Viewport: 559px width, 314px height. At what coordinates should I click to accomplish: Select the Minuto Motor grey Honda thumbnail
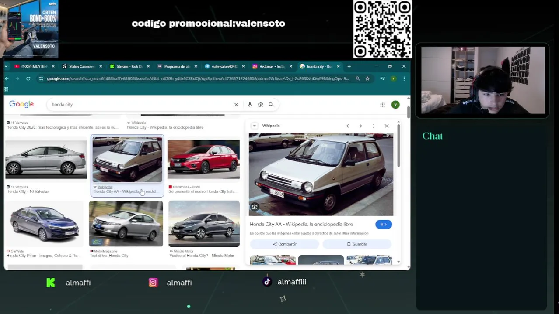coord(204,223)
